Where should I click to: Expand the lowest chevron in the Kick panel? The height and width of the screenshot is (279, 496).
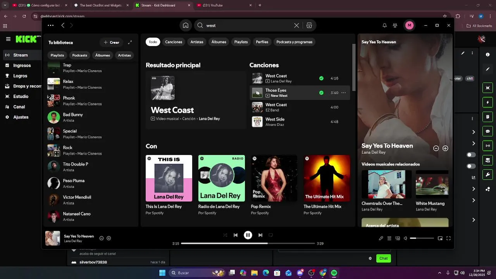[474, 220]
